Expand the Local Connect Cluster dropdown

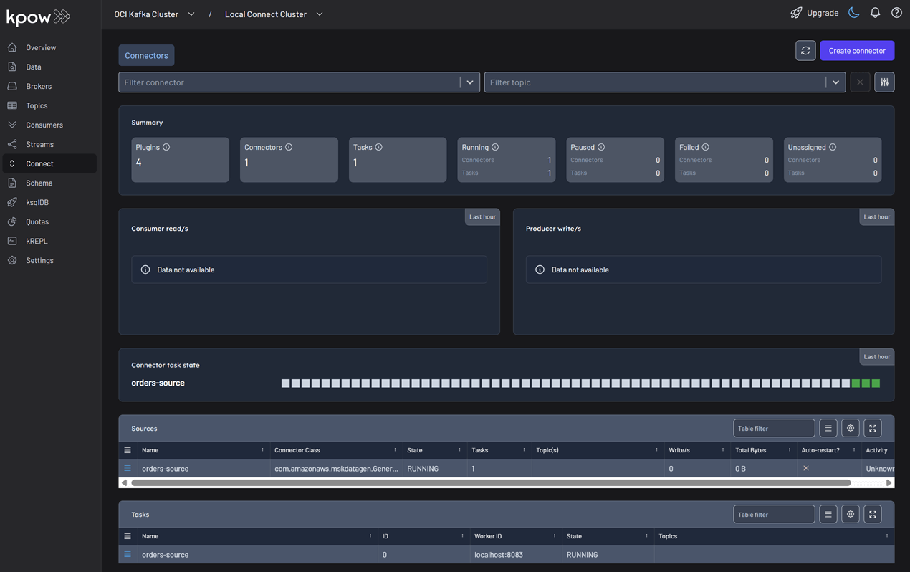pos(320,14)
